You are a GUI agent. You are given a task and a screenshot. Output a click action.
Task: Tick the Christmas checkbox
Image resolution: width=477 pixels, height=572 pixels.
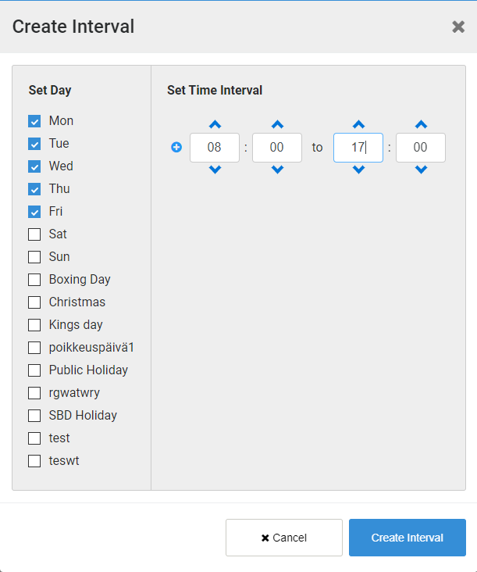[34, 302]
